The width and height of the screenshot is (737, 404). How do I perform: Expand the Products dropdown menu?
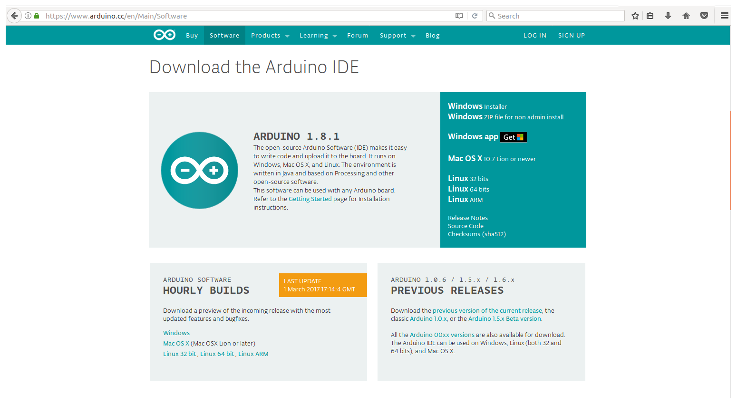[270, 35]
